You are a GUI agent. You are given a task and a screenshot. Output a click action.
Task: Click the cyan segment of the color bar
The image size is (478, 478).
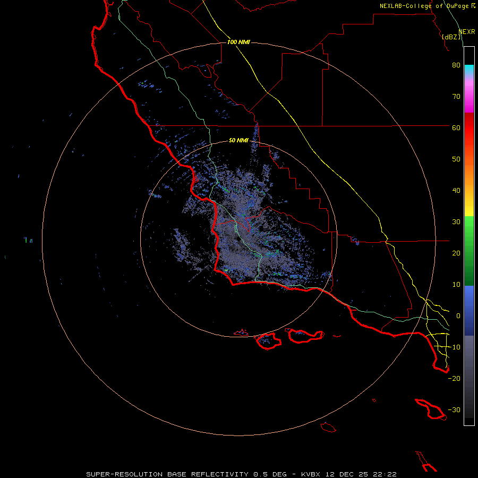click(x=469, y=69)
